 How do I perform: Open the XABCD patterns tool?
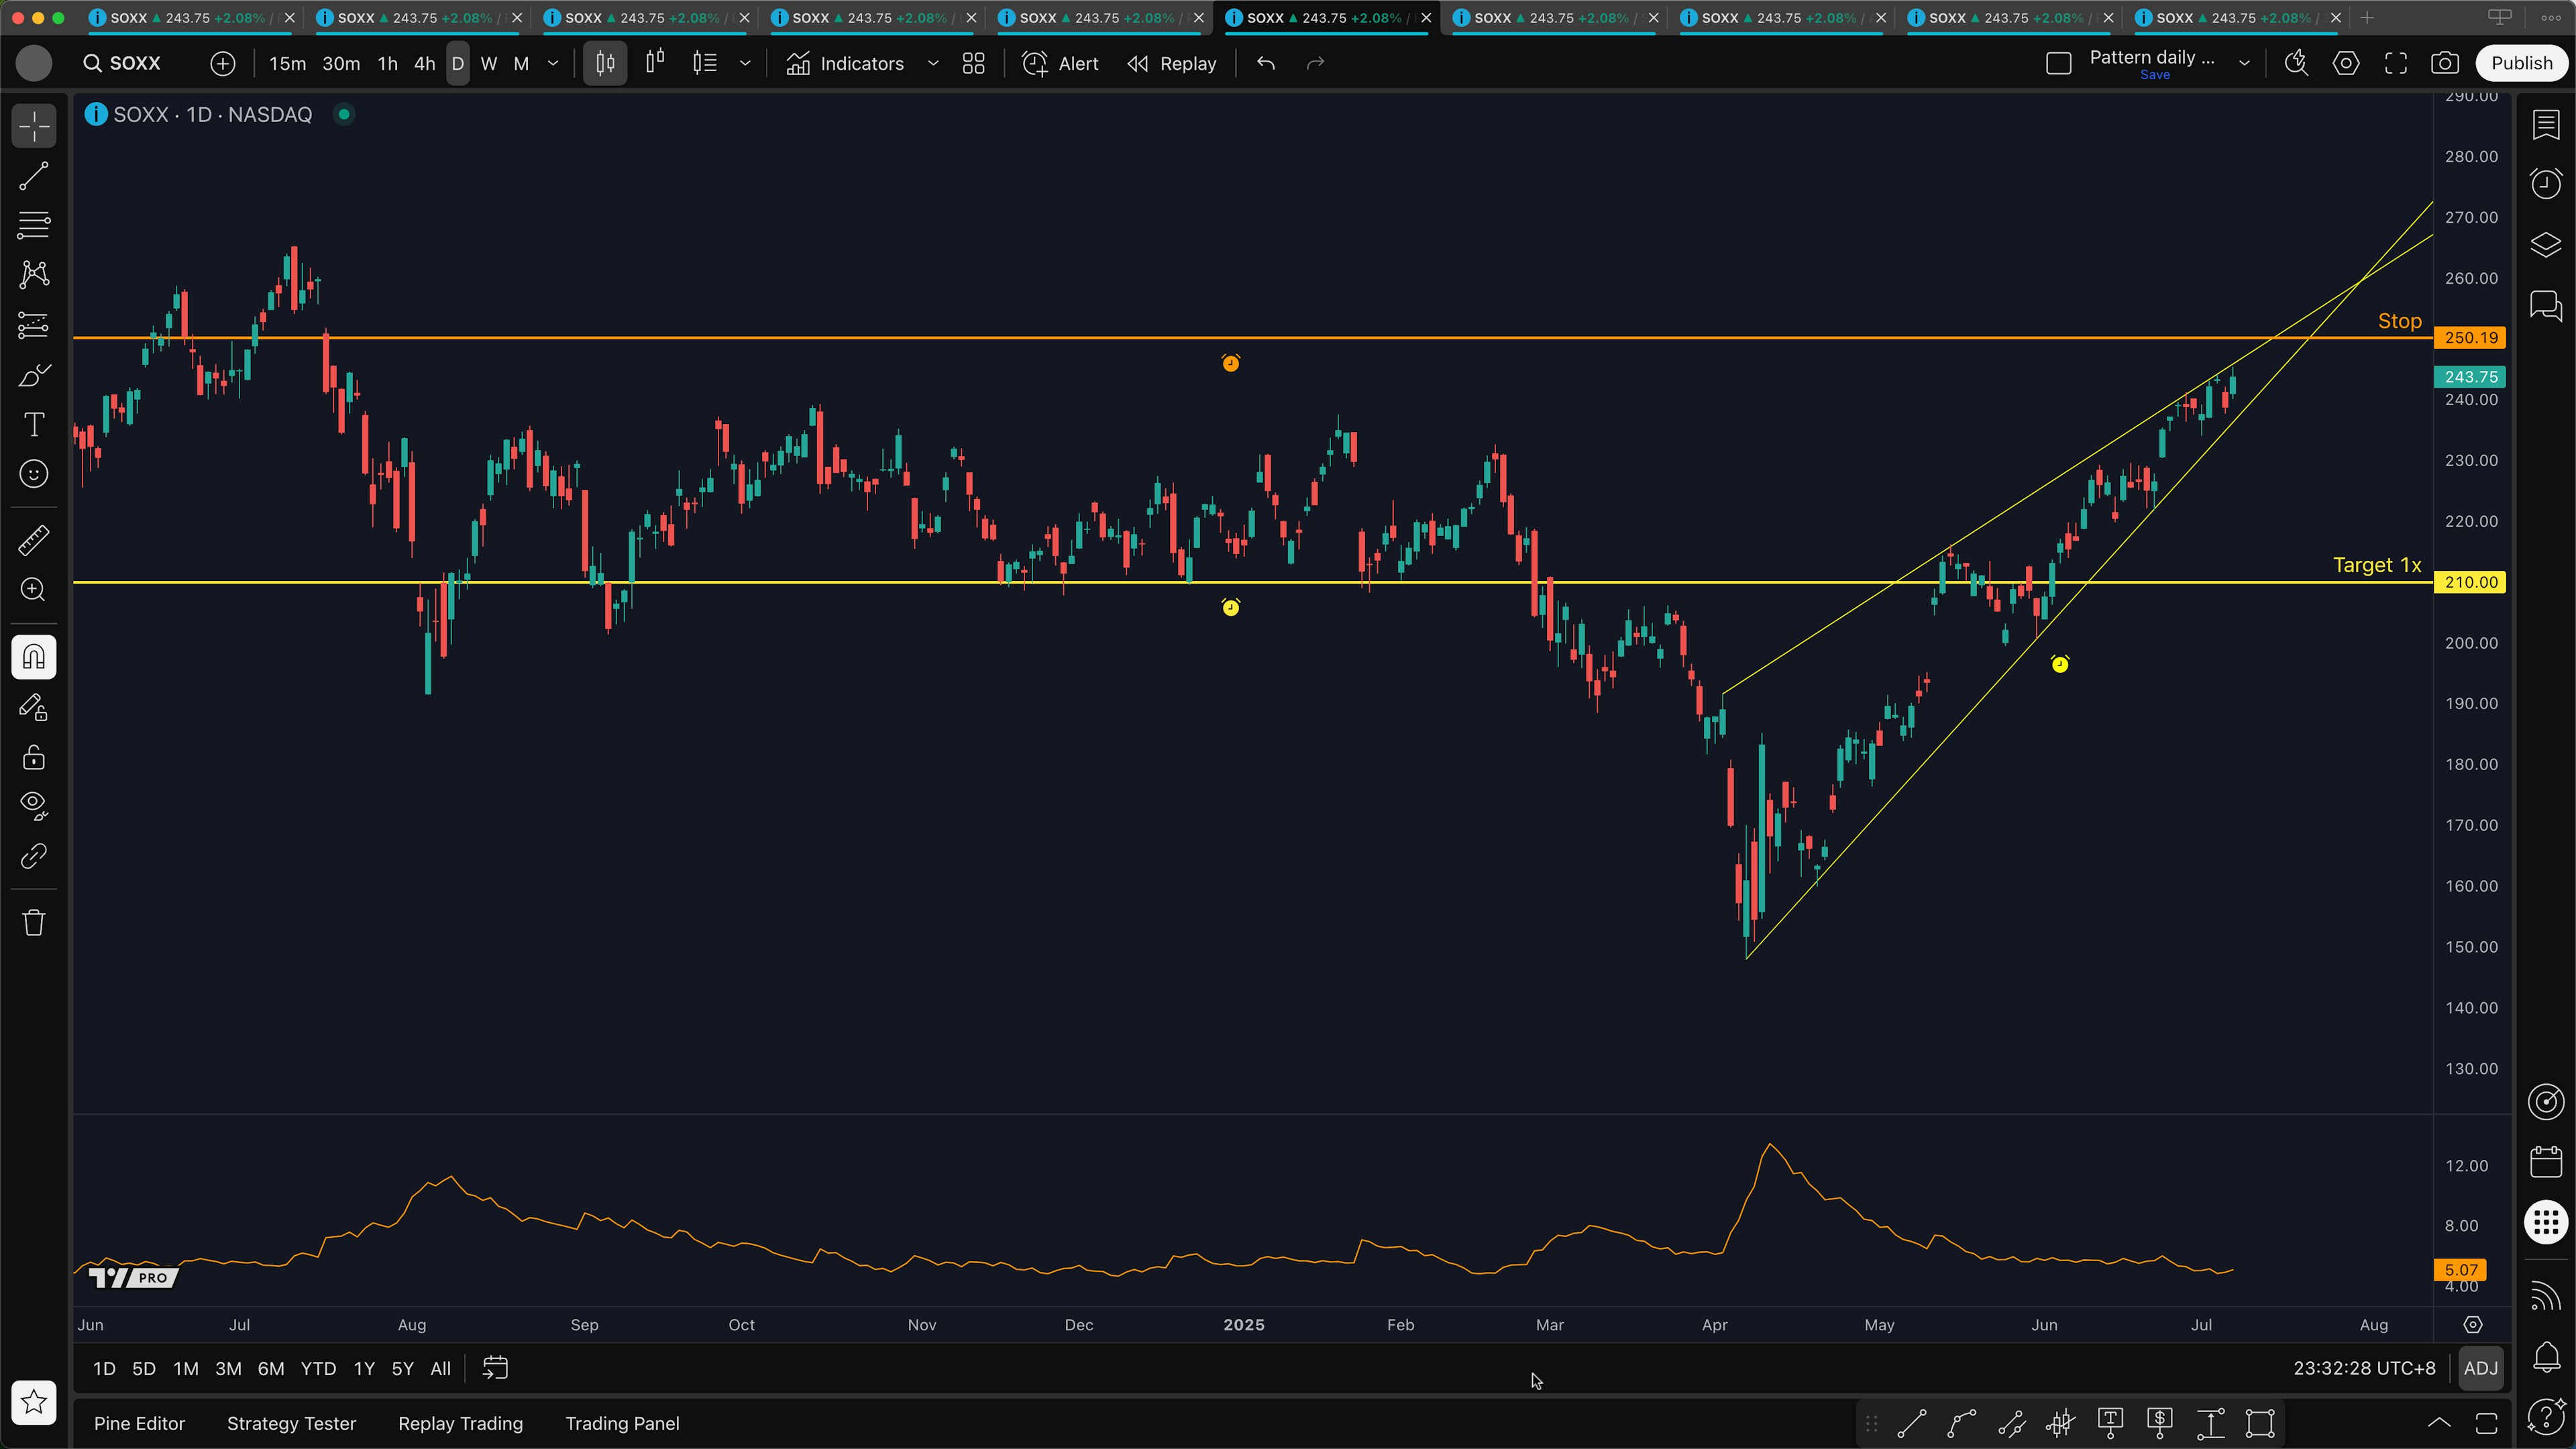pyautogui.click(x=34, y=274)
